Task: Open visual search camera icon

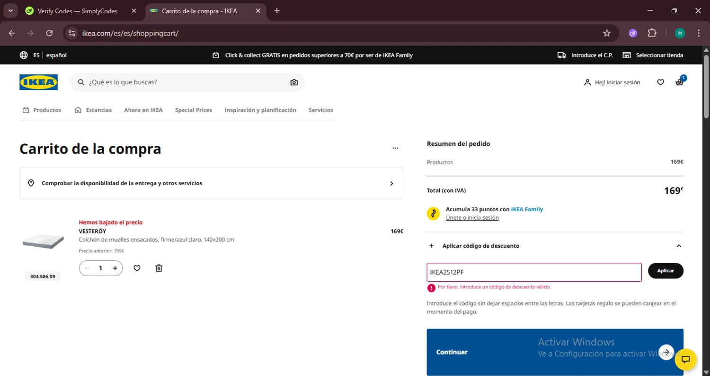Action: (x=294, y=82)
